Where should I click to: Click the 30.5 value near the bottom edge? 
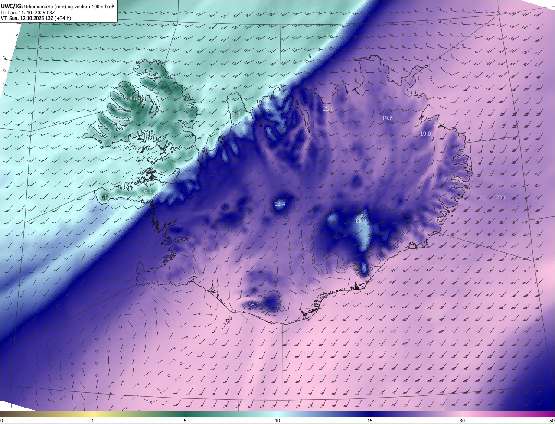click(314, 406)
